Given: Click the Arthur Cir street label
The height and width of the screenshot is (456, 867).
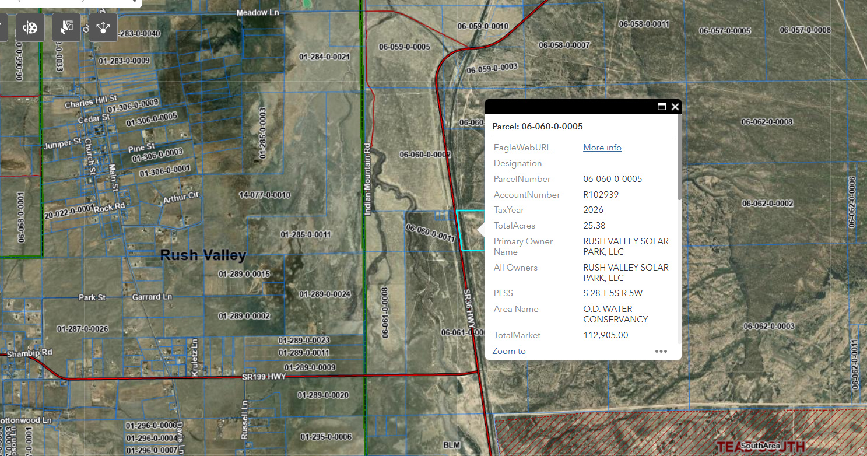Looking at the screenshot, I should (x=181, y=198).
